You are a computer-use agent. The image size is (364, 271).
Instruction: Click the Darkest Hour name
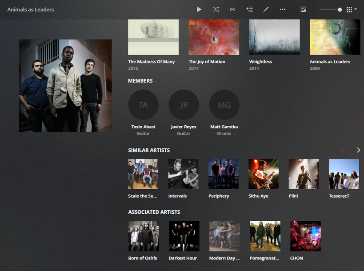point(183,258)
